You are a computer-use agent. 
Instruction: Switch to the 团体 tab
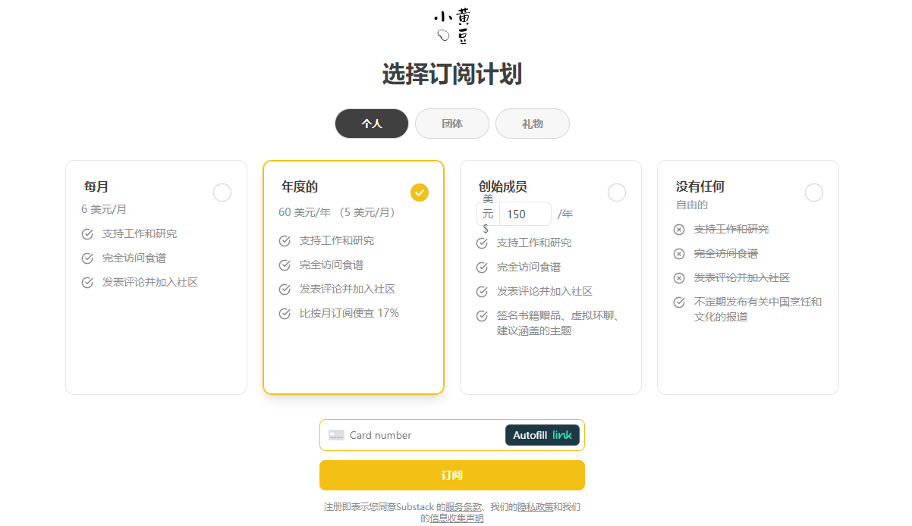click(x=452, y=124)
